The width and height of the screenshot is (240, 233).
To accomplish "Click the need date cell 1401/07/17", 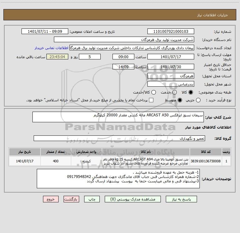I will click(x=25, y=161).
